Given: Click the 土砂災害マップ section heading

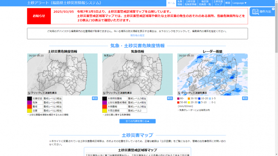Looking at the screenshot, I should (137, 135).
